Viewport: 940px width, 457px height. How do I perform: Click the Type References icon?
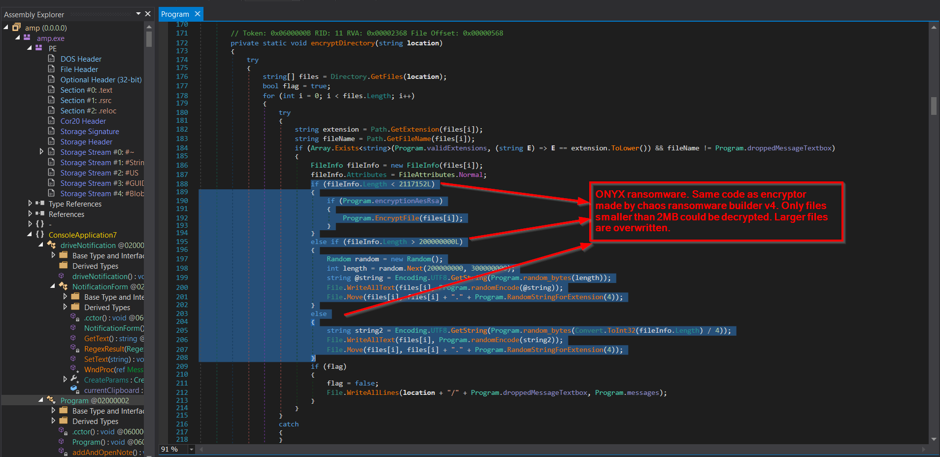click(40, 203)
